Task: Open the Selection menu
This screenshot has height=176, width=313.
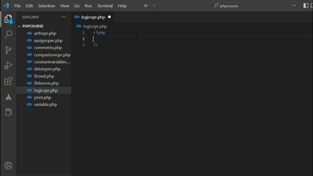Action: [x=46, y=6]
